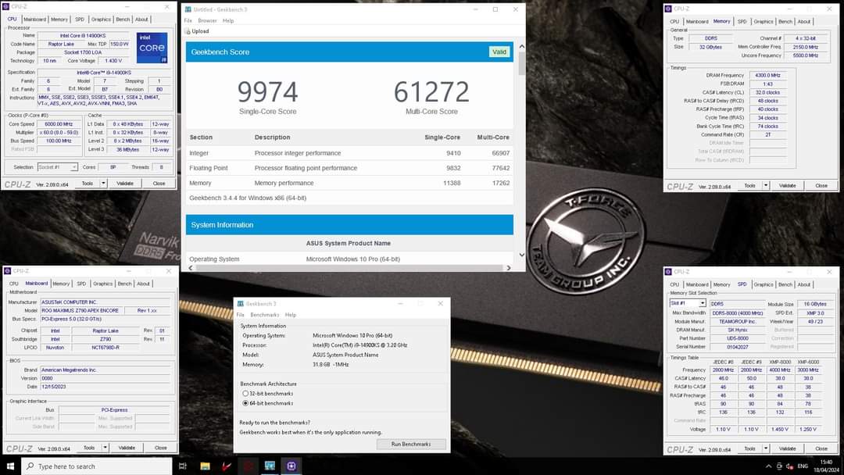
Task: Open File menu in Geekbench score window
Action: (x=188, y=20)
